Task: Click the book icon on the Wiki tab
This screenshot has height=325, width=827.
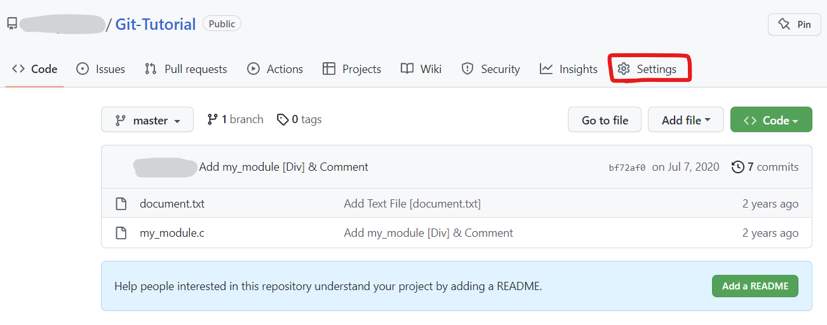Action: click(x=407, y=69)
